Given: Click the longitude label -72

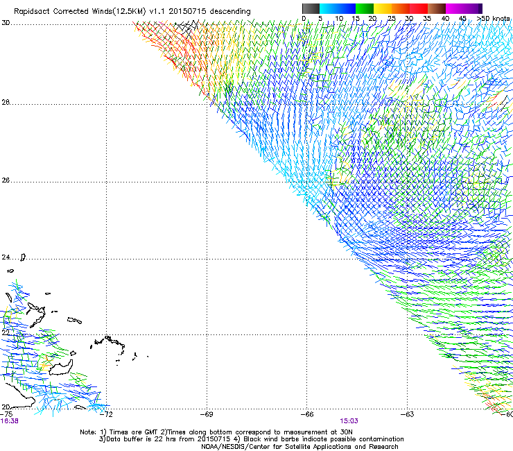Looking at the screenshot, I should pyautogui.click(x=106, y=414).
